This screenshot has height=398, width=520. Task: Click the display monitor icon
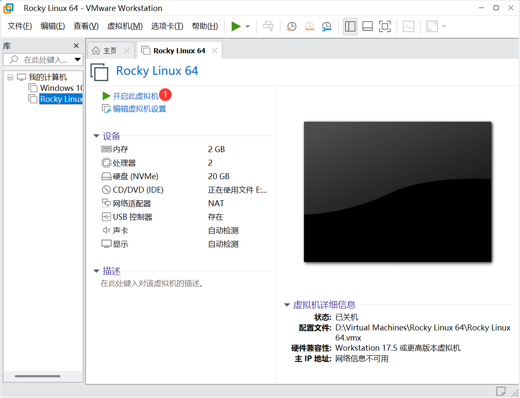(106, 244)
